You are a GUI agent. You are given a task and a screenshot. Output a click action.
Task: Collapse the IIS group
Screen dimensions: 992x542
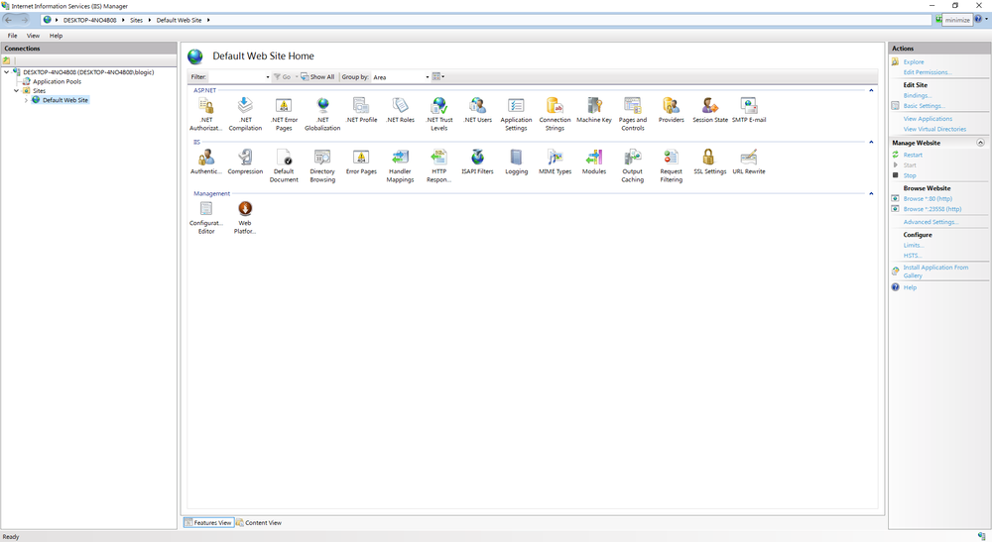pyautogui.click(x=871, y=142)
